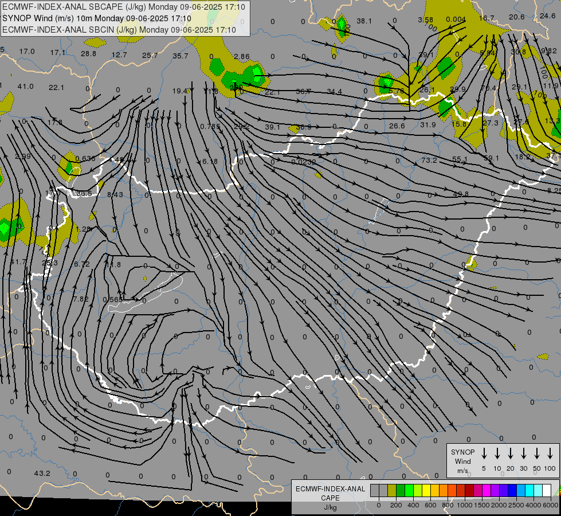Click the '1500' CAPE legend tick label
The width and height of the screenshot is (561, 516).
coord(482,505)
